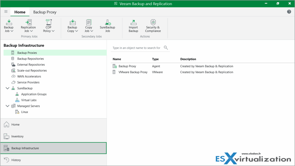Switch to the Home tab
Image resolution: width=295 pixels, height=166 pixels.
point(20,12)
